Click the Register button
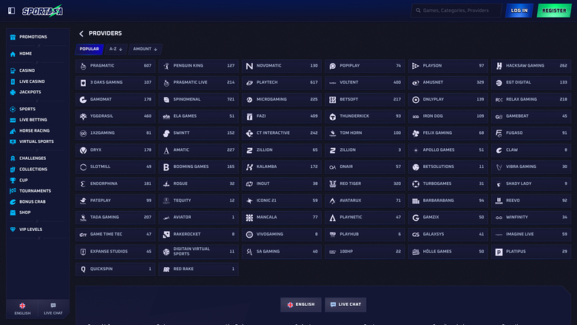Viewport: 577px width, 325px height. [x=554, y=10]
